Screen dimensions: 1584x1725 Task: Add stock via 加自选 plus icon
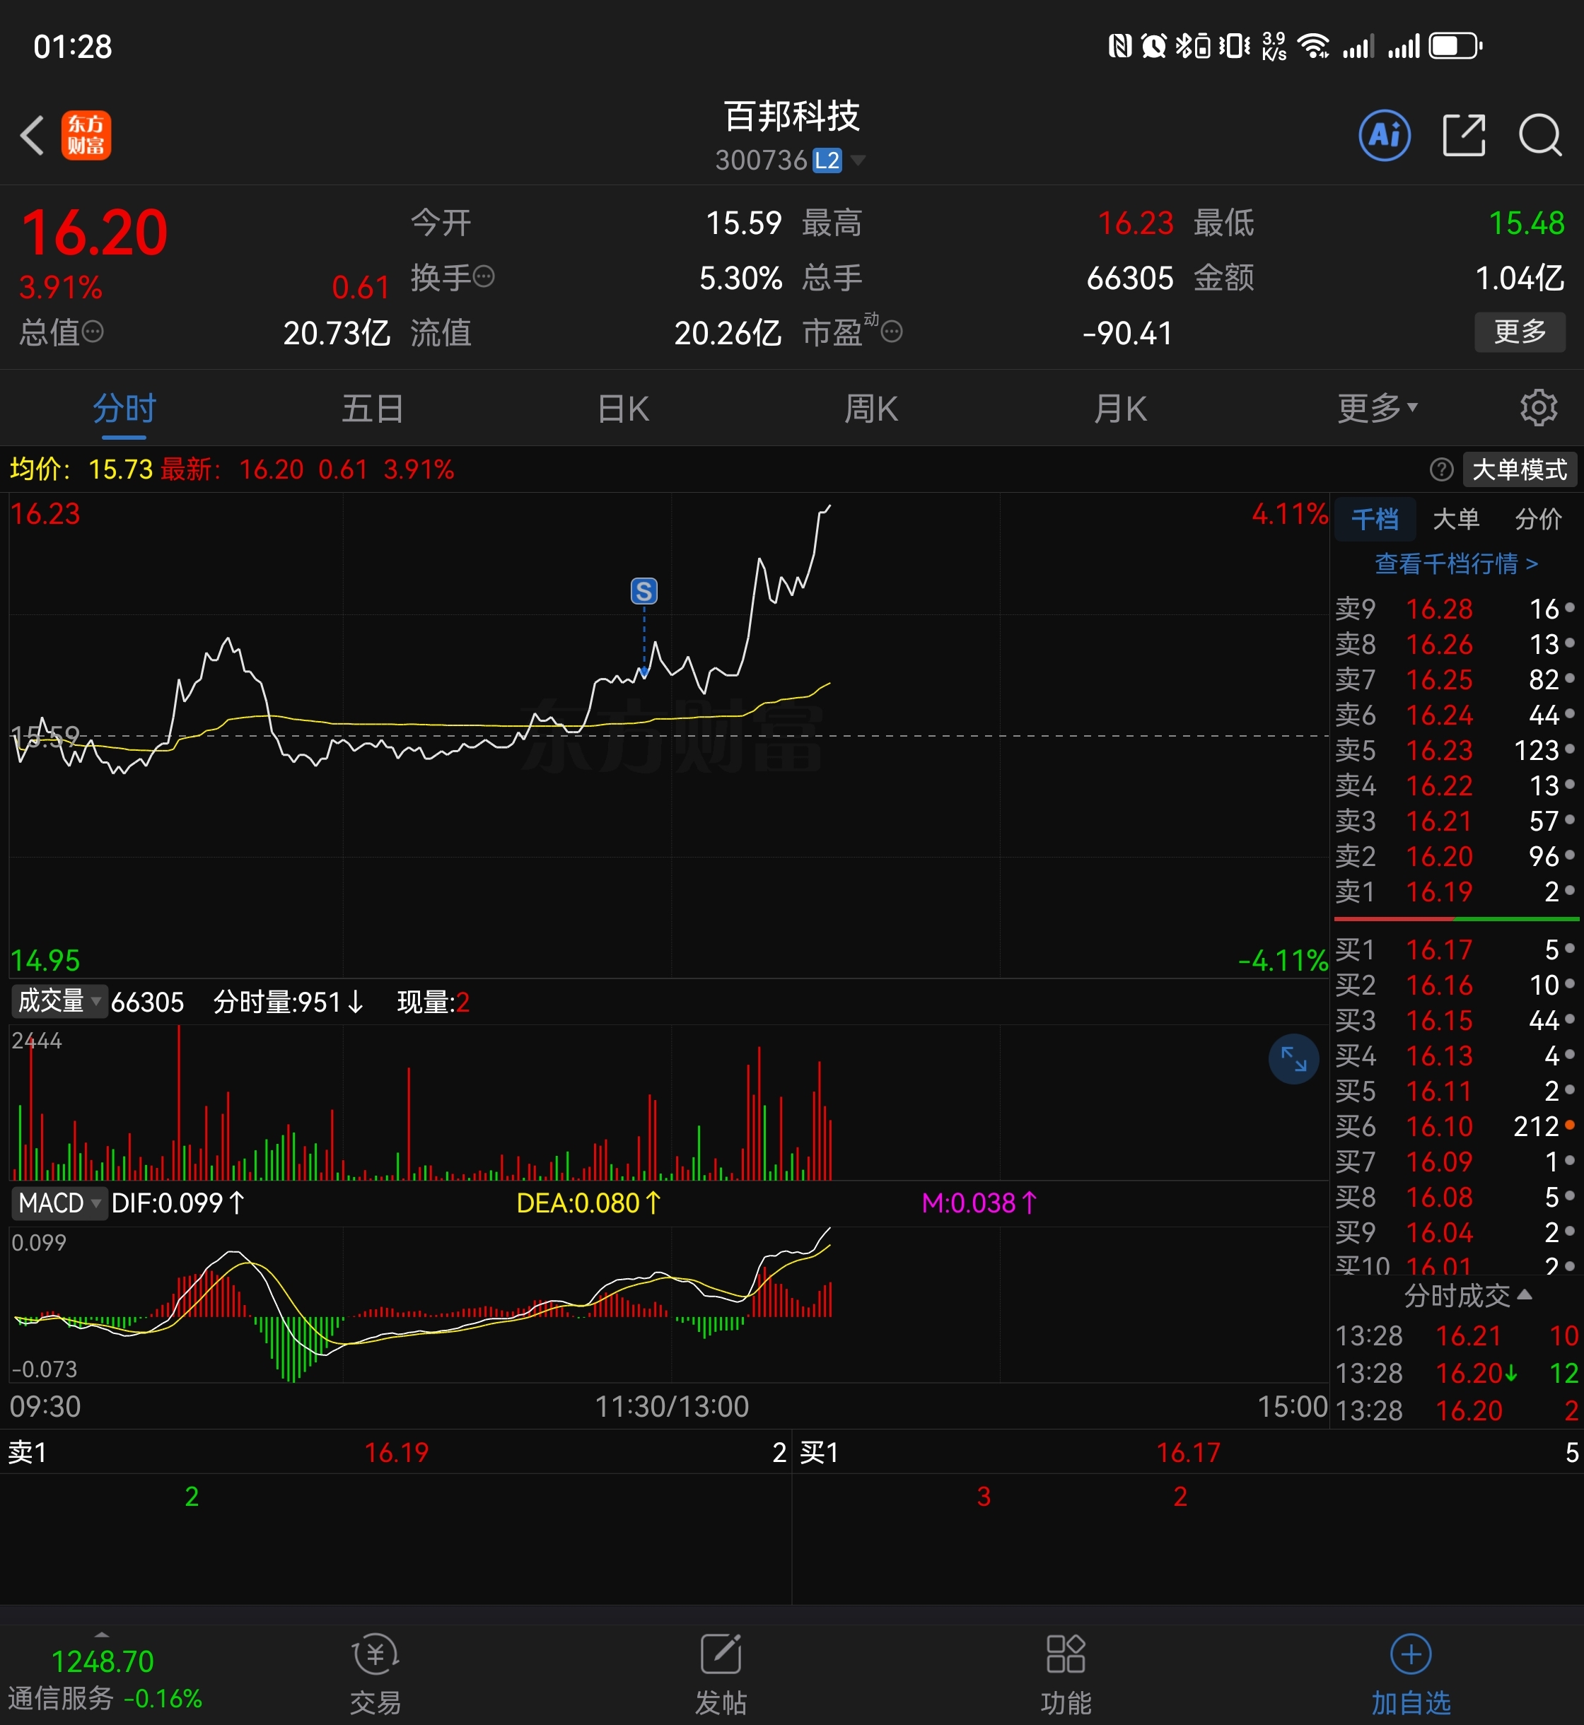(1410, 1655)
